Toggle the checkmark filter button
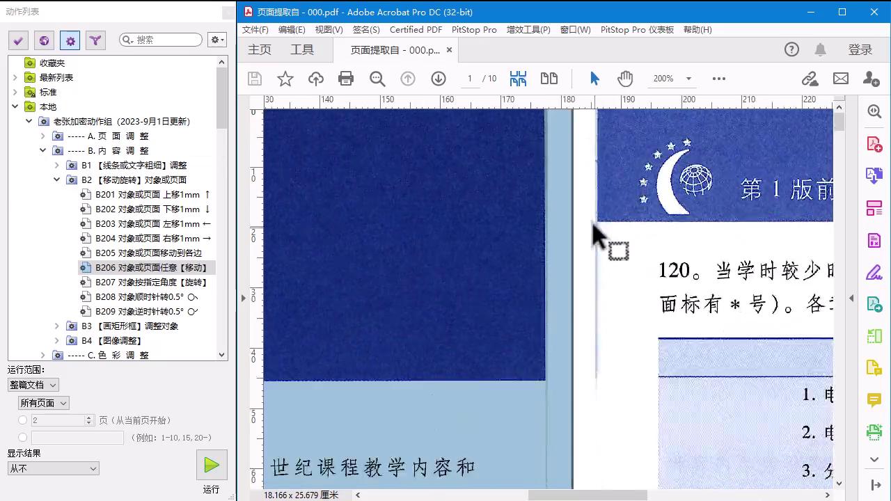Image resolution: width=891 pixels, height=501 pixels. click(18, 40)
